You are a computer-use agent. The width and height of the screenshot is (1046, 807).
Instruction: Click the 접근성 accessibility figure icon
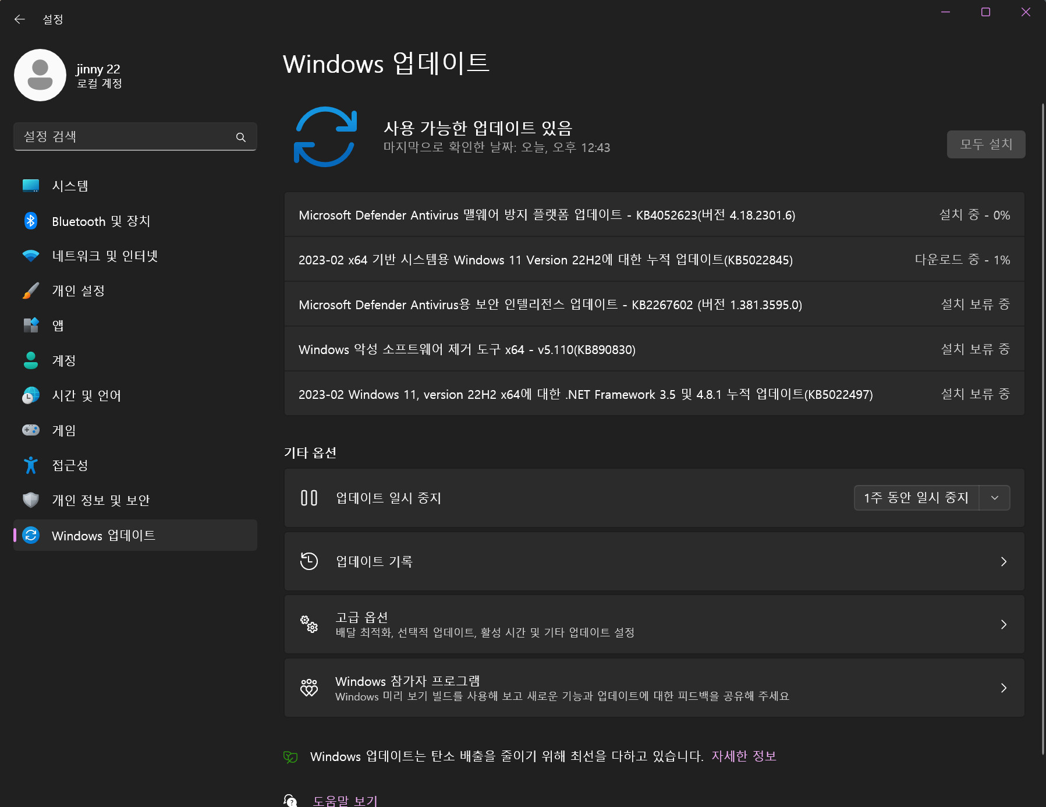pyautogui.click(x=31, y=465)
